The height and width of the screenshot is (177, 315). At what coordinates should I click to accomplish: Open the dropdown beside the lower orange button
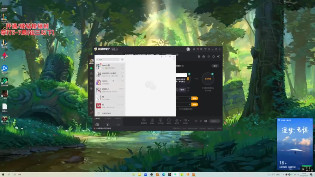click(189, 104)
